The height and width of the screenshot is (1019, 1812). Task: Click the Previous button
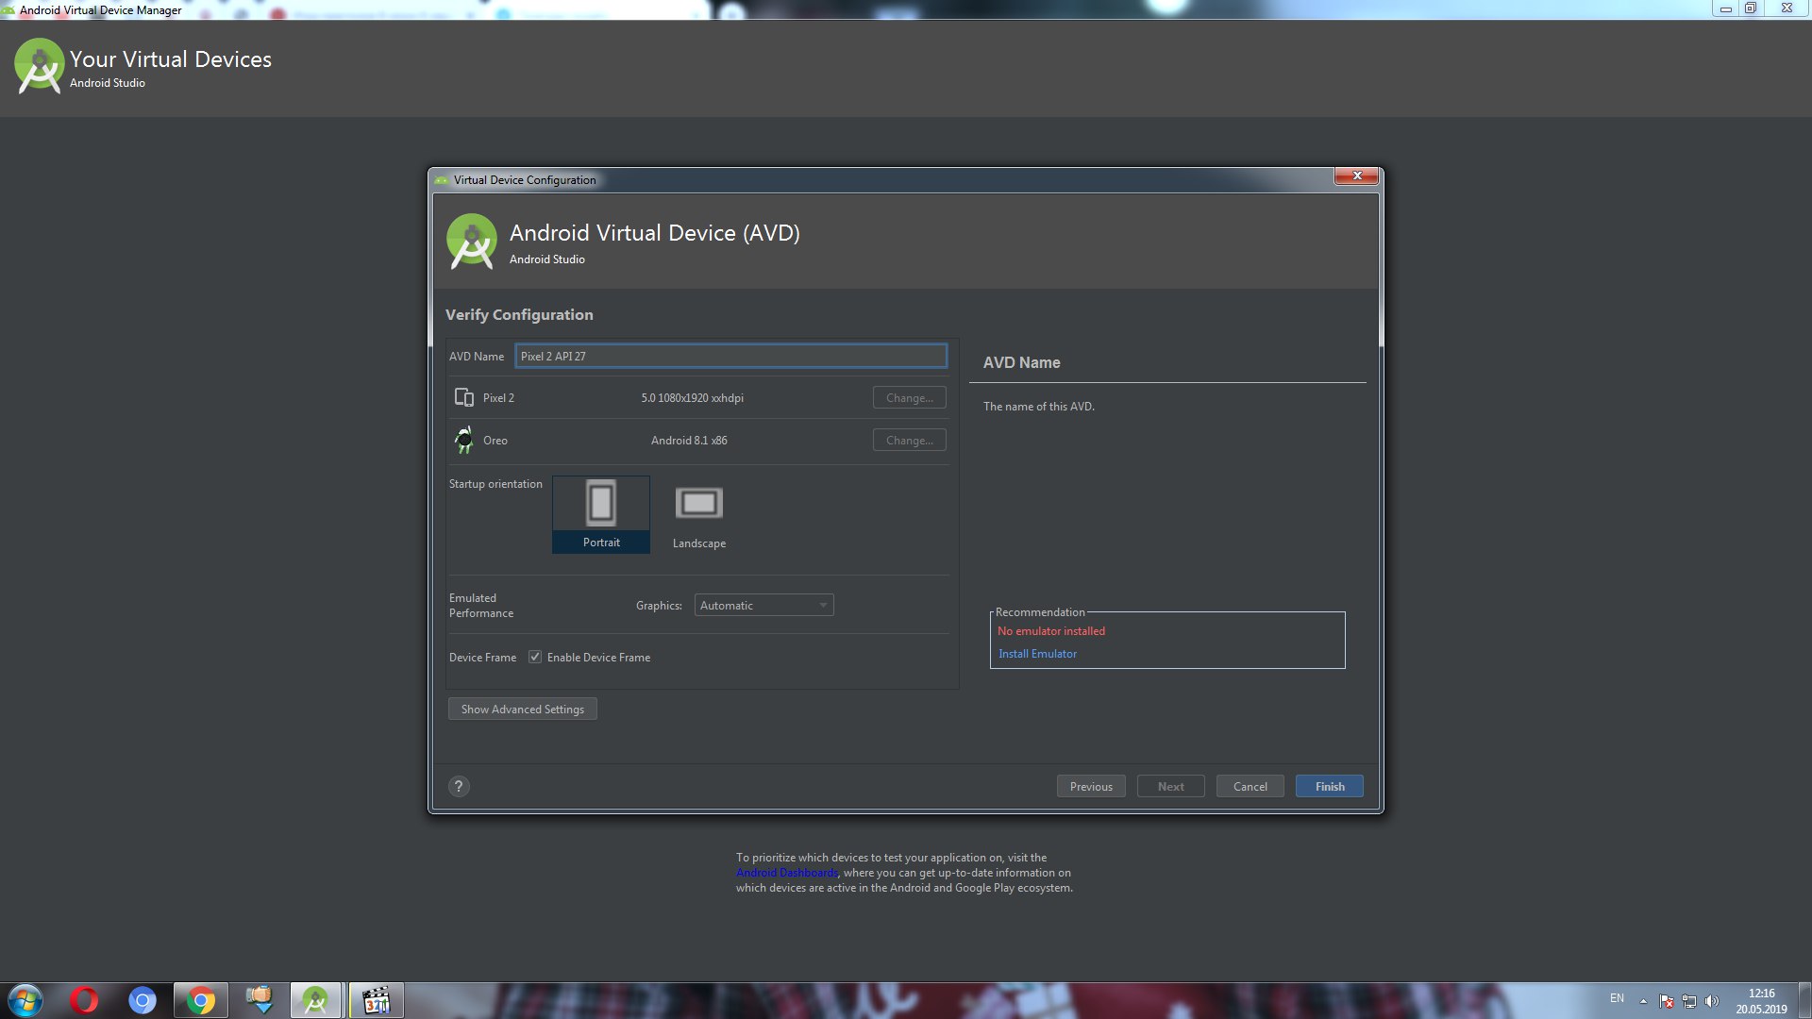click(1091, 786)
